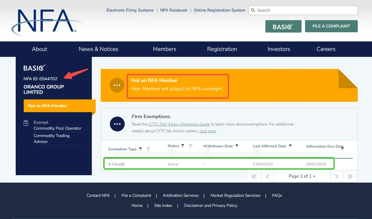Click the NFA logo
Image resolution: width=372 pixels, height=219 pixels.
click(x=46, y=22)
